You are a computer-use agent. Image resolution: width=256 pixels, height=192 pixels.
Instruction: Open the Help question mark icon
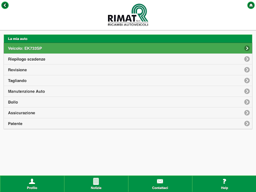(x=224, y=181)
